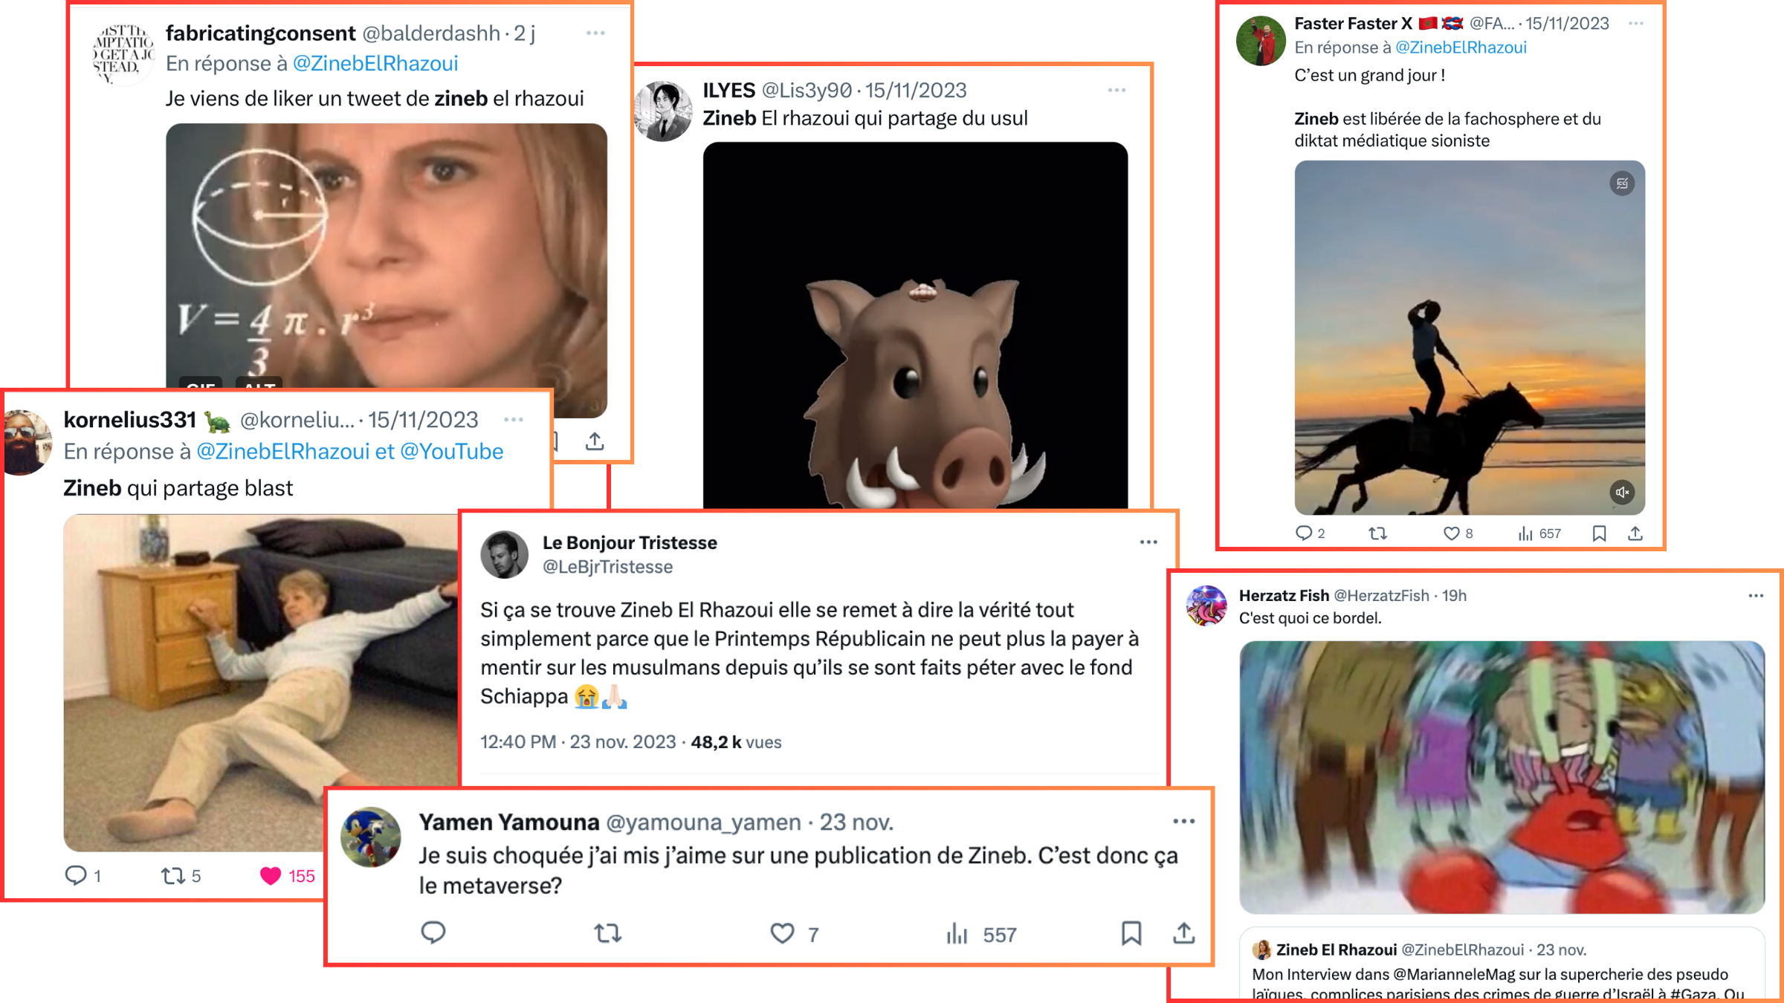This screenshot has height=1003, width=1784.
Task: Reply to Yamen Yamouna's tweet
Action: click(x=433, y=932)
